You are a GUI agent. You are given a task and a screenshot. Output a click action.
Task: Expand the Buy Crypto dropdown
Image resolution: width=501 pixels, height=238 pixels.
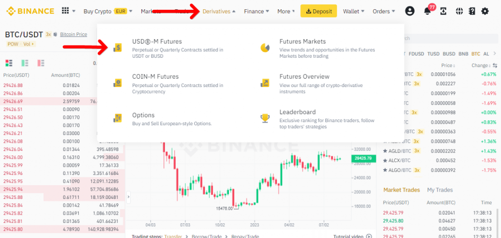(108, 11)
